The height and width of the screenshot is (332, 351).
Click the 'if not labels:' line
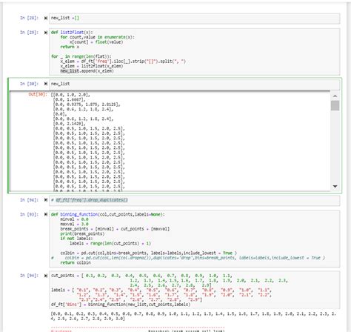pyautogui.click(x=76, y=239)
